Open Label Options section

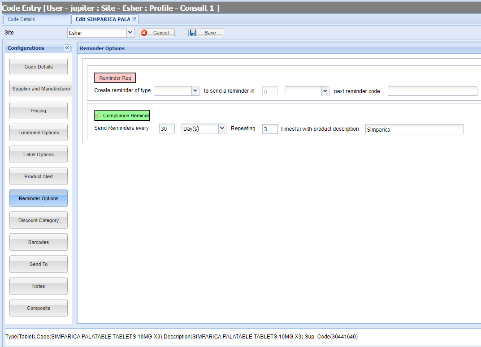(x=39, y=154)
